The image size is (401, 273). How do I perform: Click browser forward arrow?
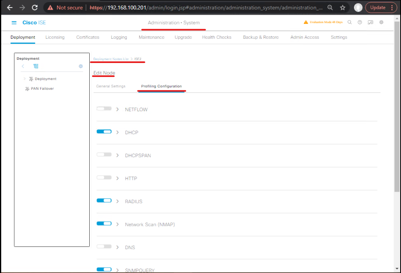coord(22,8)
